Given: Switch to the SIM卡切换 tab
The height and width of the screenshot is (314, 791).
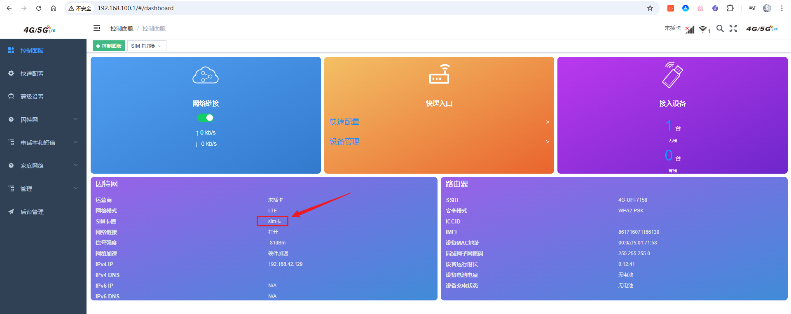Looking at the screenshot, I should pyautogui.click(x=143, y=46).
